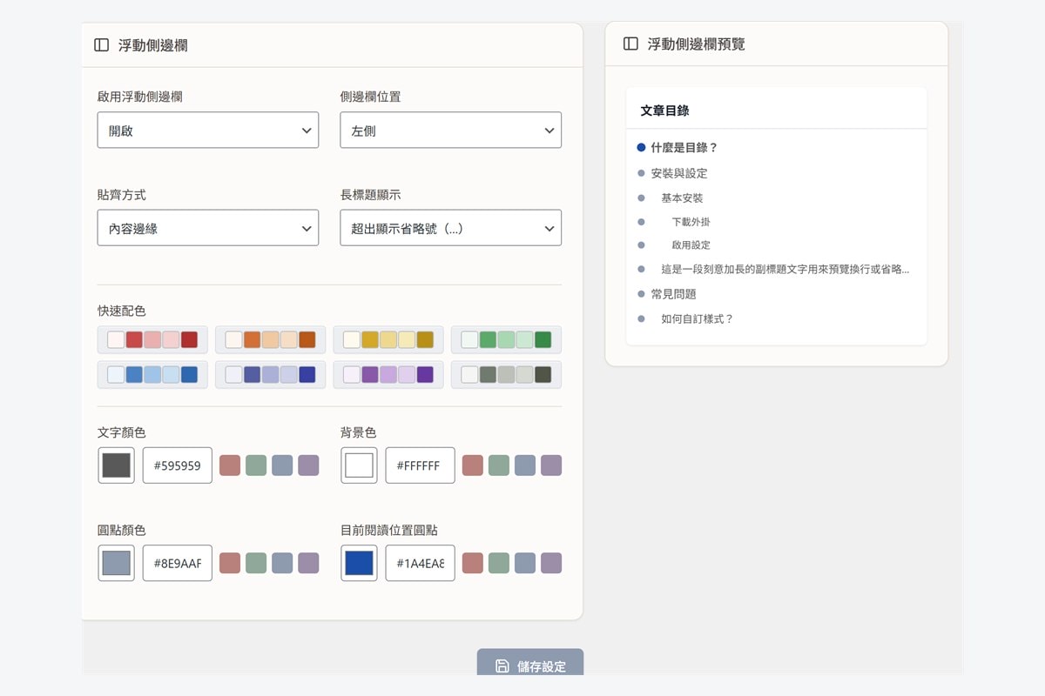The height and width of the screenshot is (696, 1045).
Task: Pick the dusty red preset for 文字顏色
Action: pyautogui.click(x=230, y=465)
